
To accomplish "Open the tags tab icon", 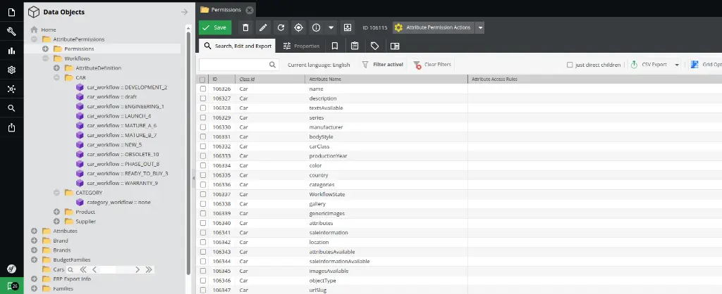I will tap(375, 46).
